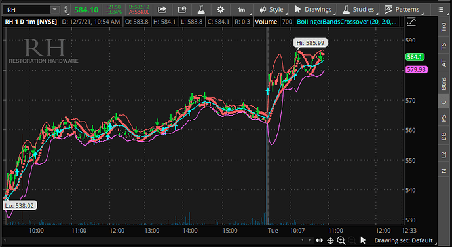The width and height of the screenshot is (452, 247).
Task: Open the 1m timeframe dropdown
Action: click(242, 10)
